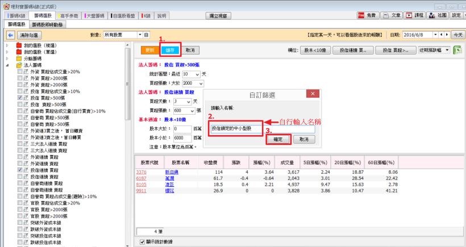Collapse the 法人籌碼 tree node
Viewport: 466px width, 247px height.
tap(7, 65)
